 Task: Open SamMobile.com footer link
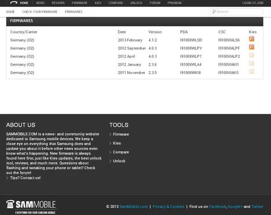[134, 206]
